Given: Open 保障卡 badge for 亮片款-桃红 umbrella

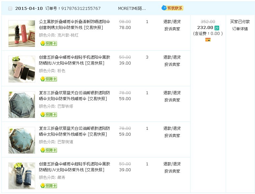Looking at the screenshot, I should (x=49, y=43).
